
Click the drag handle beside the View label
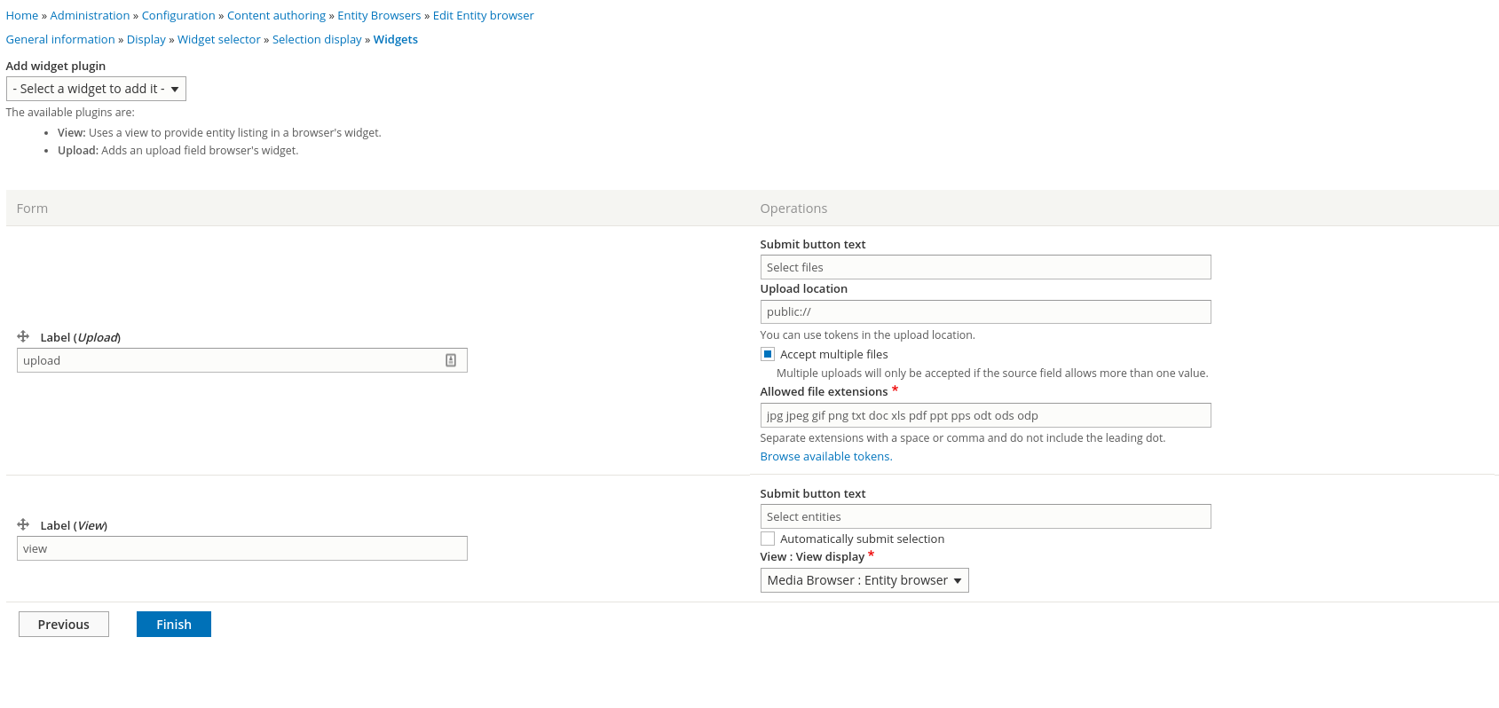[23, 524]
